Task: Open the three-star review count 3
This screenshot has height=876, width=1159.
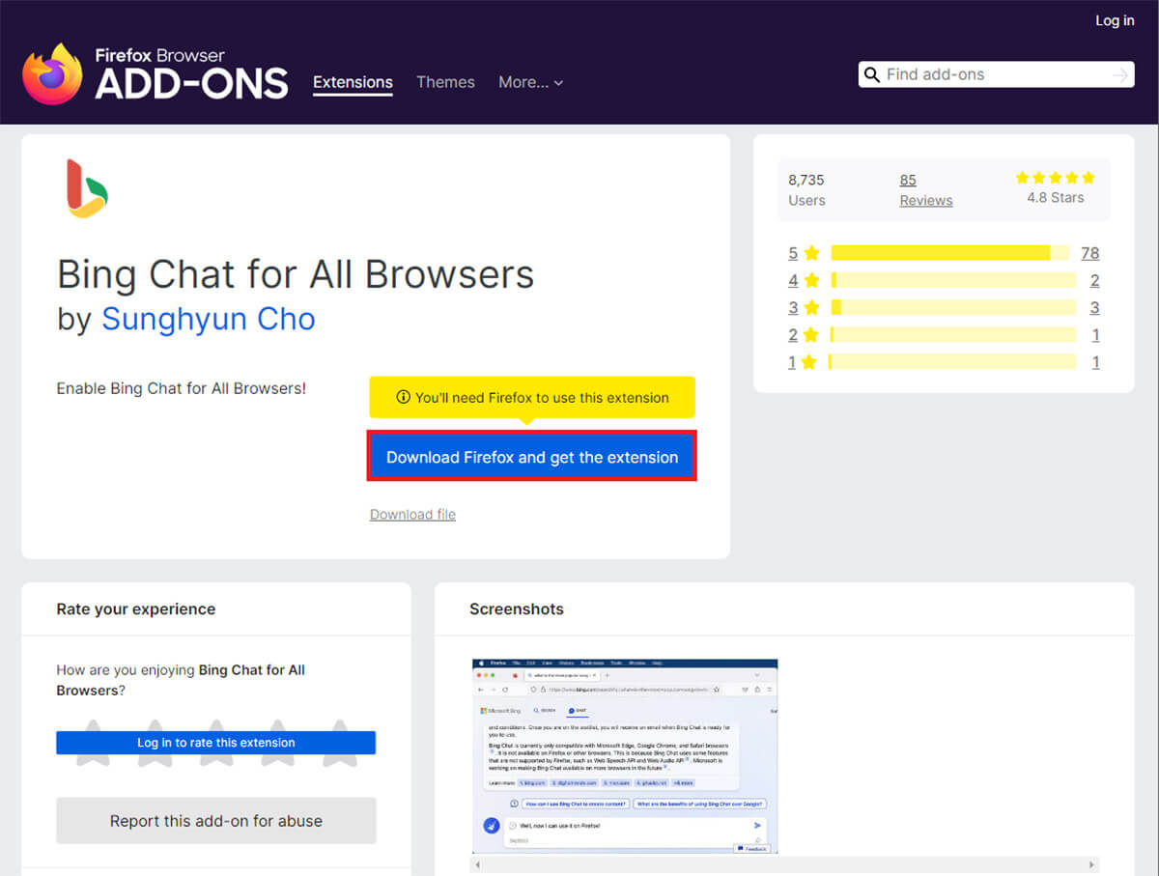Action: (1094, 307)
